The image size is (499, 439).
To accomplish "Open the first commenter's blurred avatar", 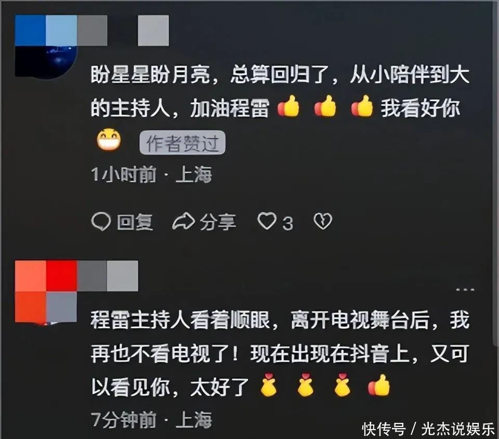I will (46, 46).
